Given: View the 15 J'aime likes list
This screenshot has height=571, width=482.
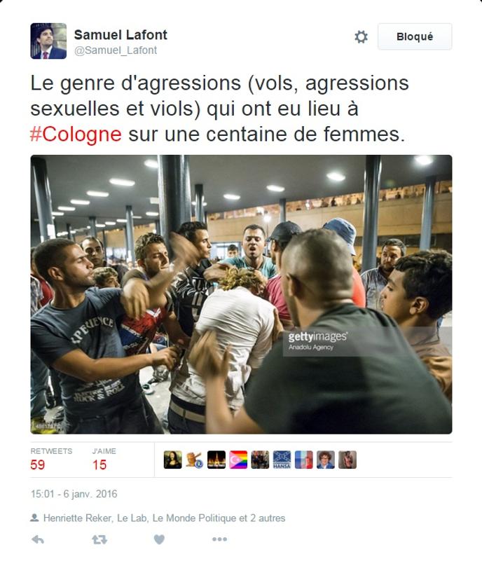Looking at the screenshot, I should (104, 460).
